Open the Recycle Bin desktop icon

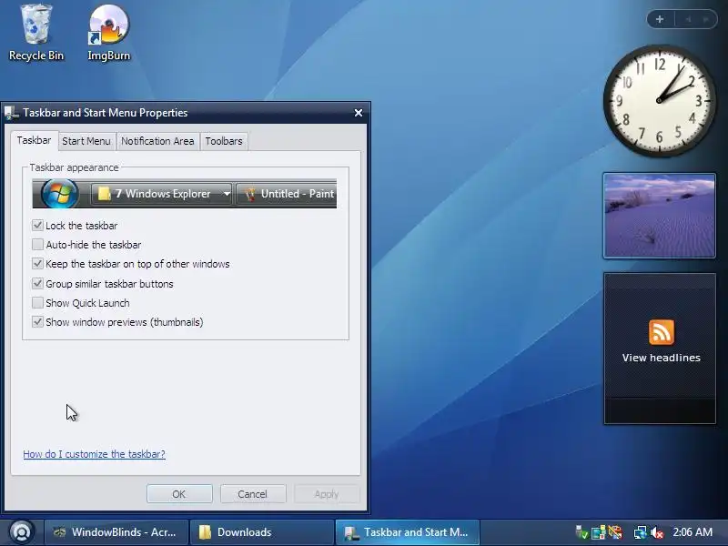pos(35,34)
